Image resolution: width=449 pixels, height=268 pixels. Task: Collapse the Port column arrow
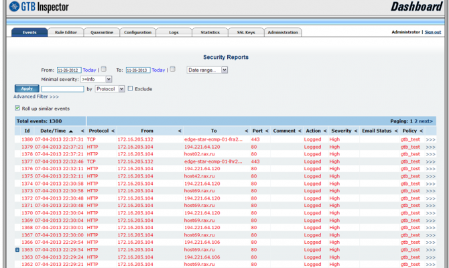(x=267, y=131)
